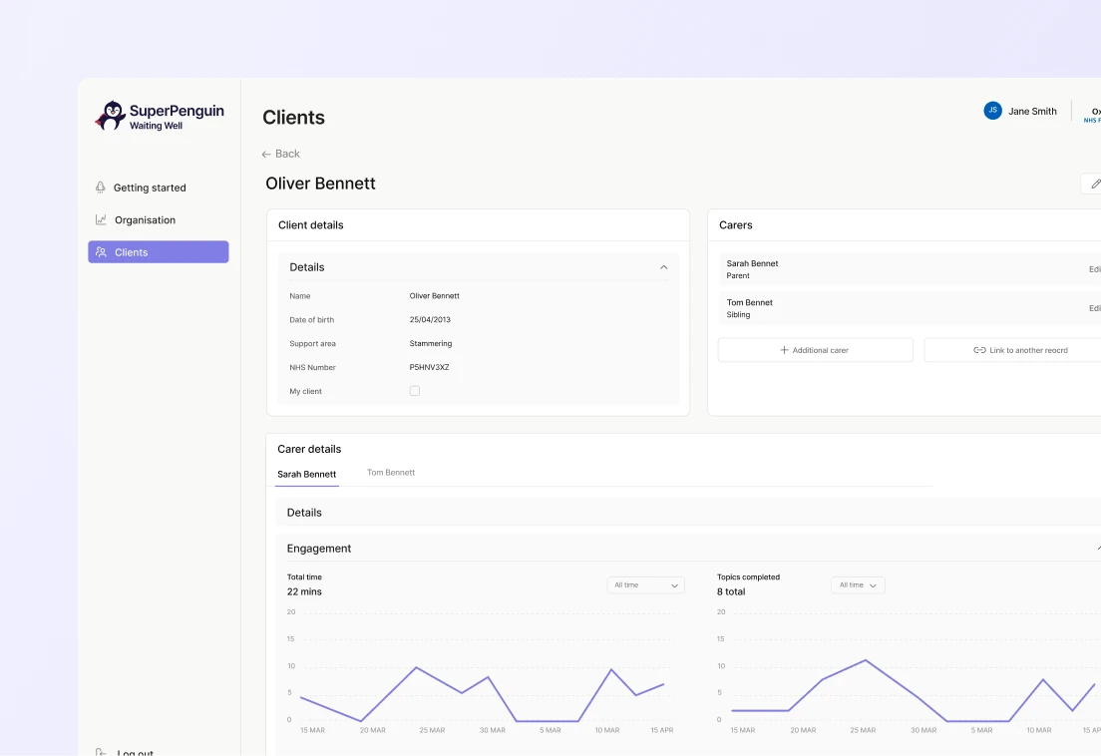This screenshot has height=756, width=1101.
Task: Click the Oliver Bennett page heading
Action: tap(320, 184)
